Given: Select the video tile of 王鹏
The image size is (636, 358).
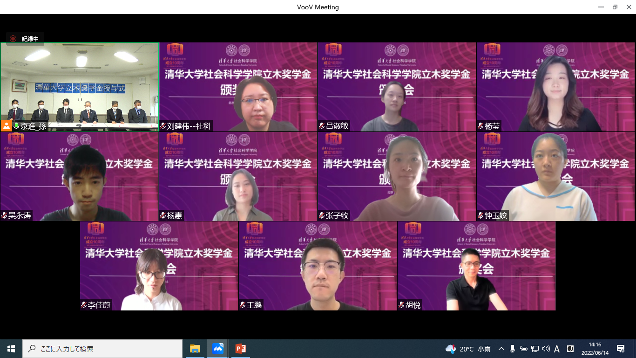Looking at the screenshot, I should pos(318,266).
